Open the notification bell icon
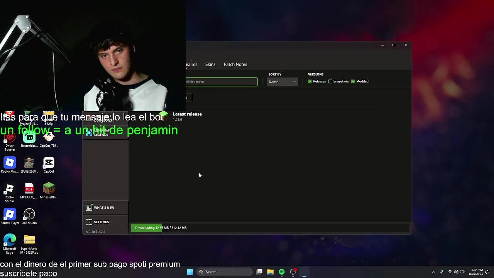Image resolution: width=494 pixels, height=278 pixels. coord(487,272)
